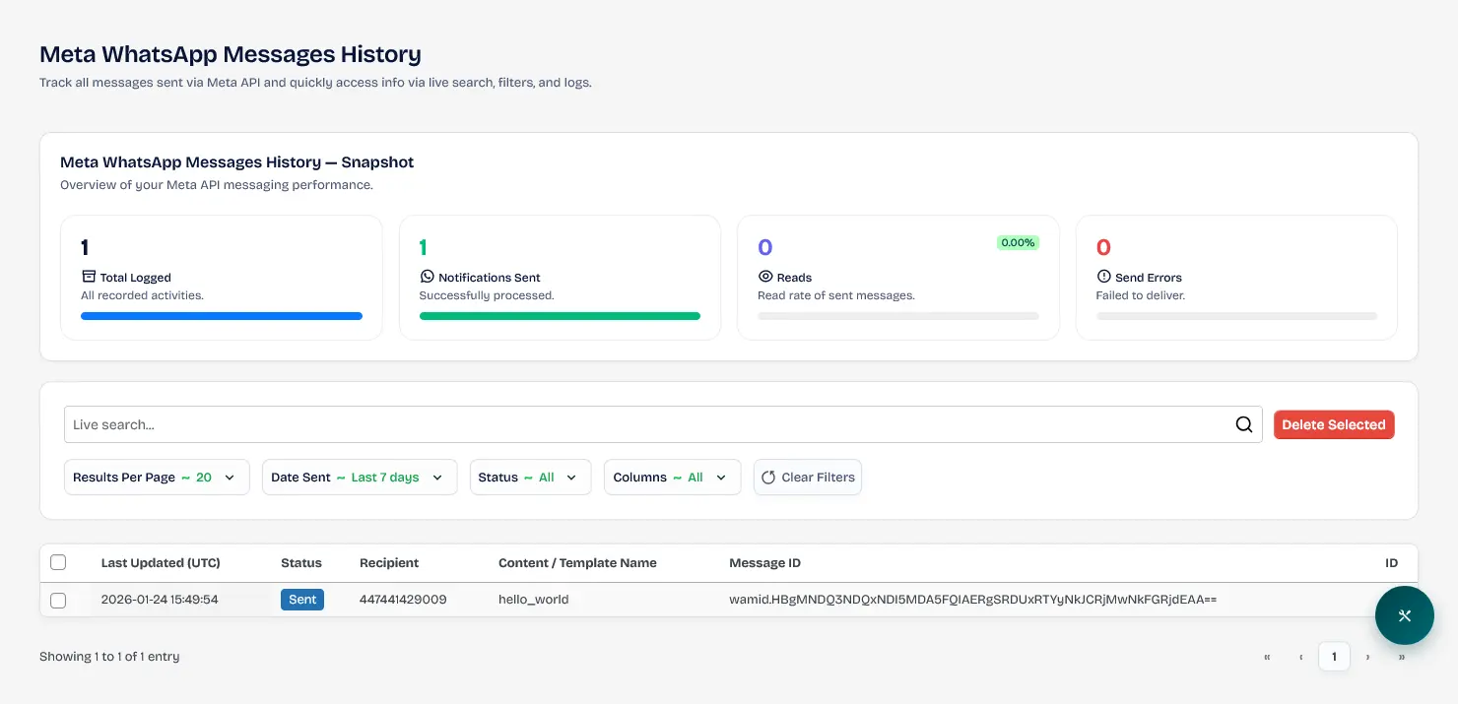The image size is (1458, 704).
Task: Click the Total Logged blue progress bar
Action: [222, 316]
